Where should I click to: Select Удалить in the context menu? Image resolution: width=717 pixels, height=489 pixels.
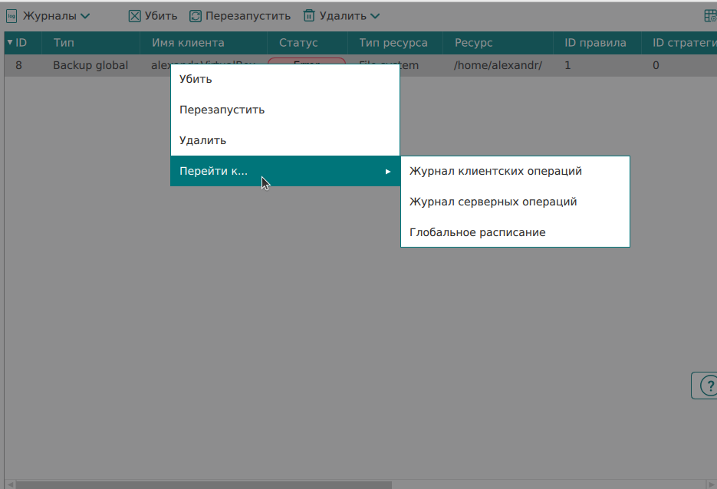(202, 140)
